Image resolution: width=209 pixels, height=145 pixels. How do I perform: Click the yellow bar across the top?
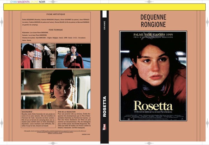tap(104, 7)
